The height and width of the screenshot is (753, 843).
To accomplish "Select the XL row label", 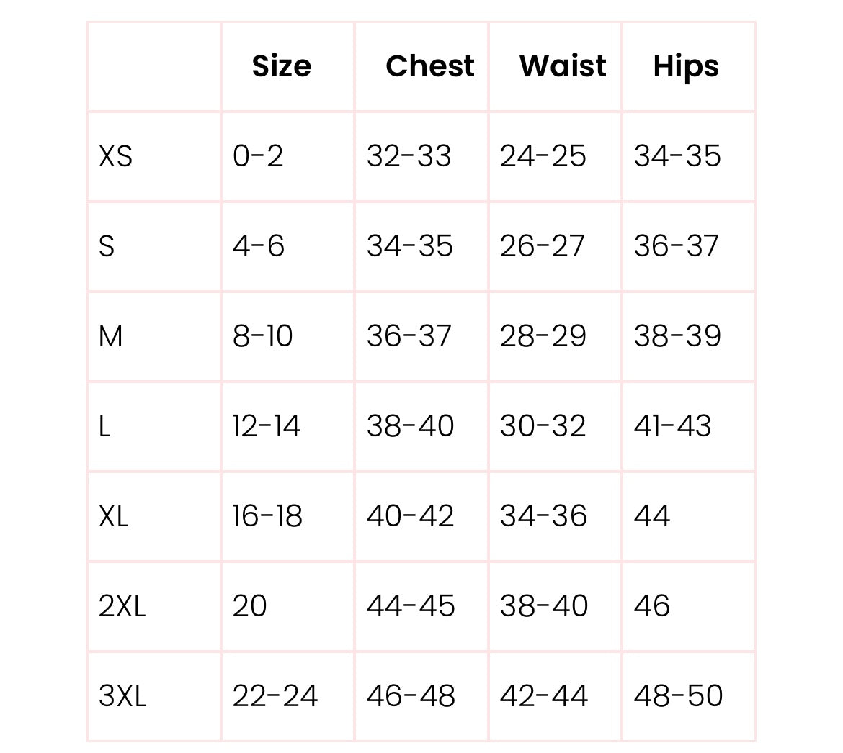I will coord(114,516).
